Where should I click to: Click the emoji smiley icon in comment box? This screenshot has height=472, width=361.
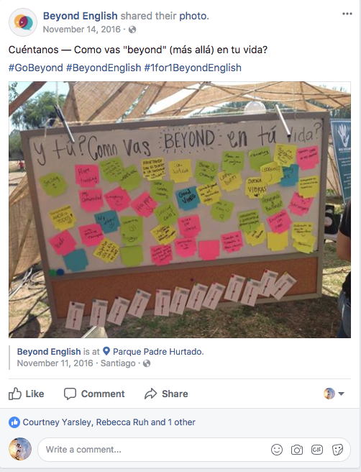point(276,450)
